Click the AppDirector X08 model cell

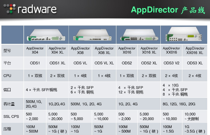(80, 50)
